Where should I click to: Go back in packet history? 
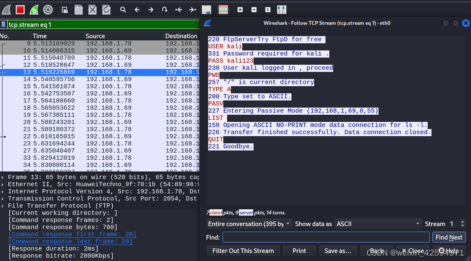pos(137,10)
